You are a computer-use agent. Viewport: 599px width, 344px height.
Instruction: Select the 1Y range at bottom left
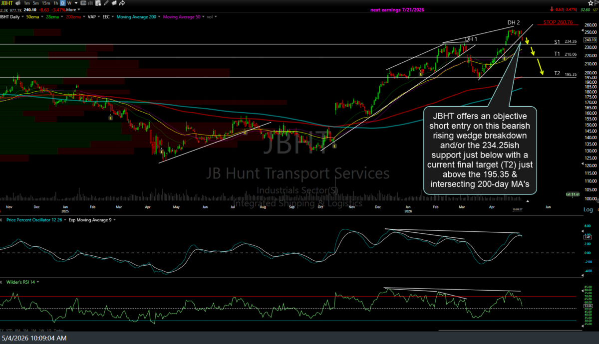(x=2, y=331)
